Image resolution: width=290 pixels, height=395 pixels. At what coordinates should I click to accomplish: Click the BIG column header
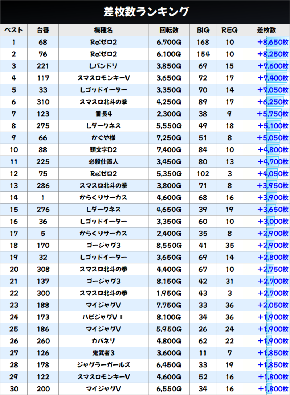tap(203, 30)
